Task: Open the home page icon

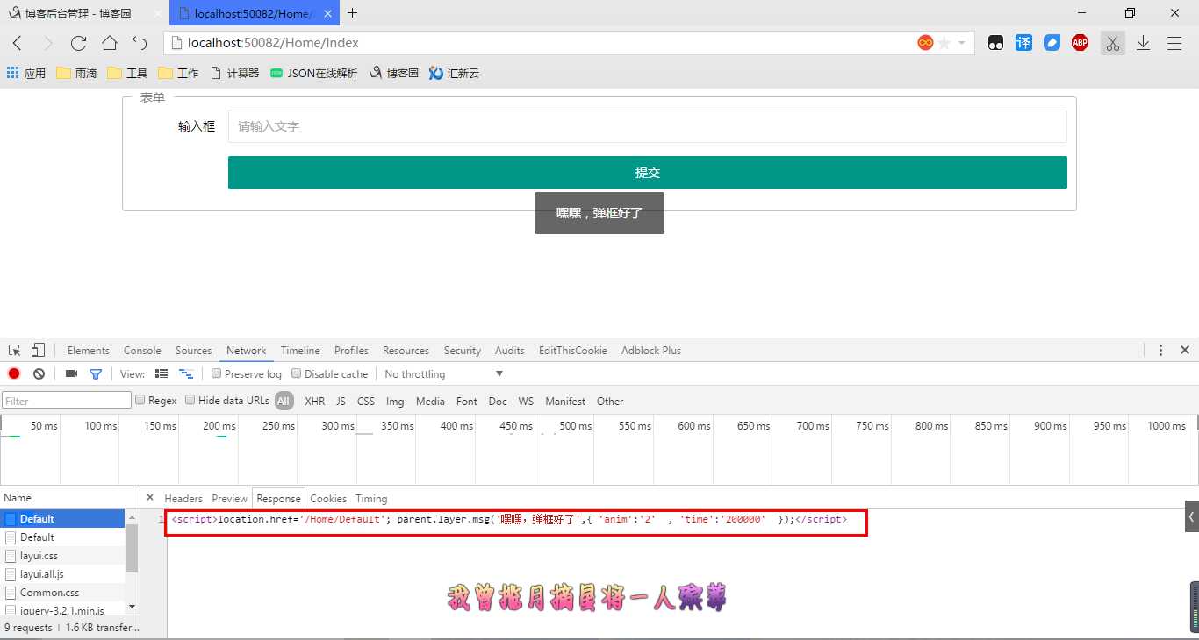Action: coord(109,43)
